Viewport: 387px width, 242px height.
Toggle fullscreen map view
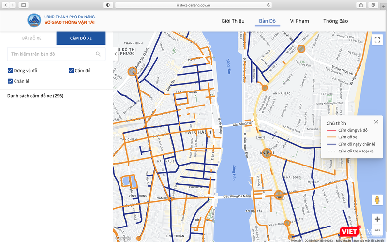coord(377,40)
